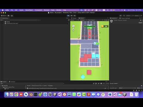Click the red car on the road
Image resolution: width=143 pixels, height=107 pixels.
click(90, 34)
